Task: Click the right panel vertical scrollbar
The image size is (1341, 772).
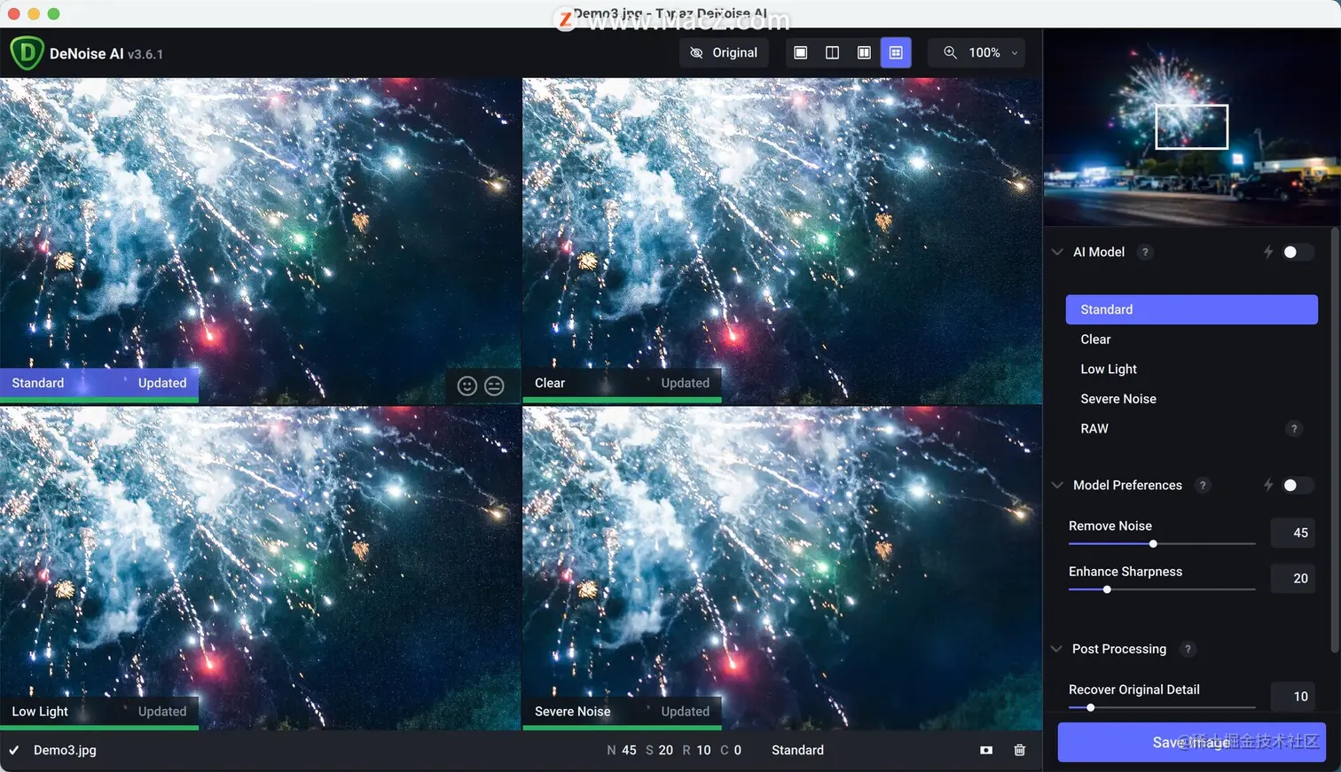Action: tap(1336, 441)
